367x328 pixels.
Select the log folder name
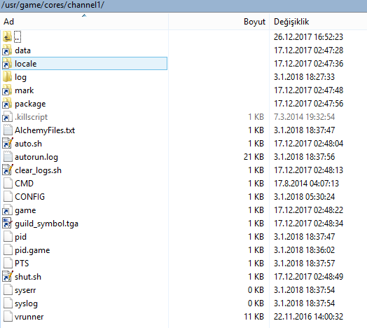click(20, 77)
